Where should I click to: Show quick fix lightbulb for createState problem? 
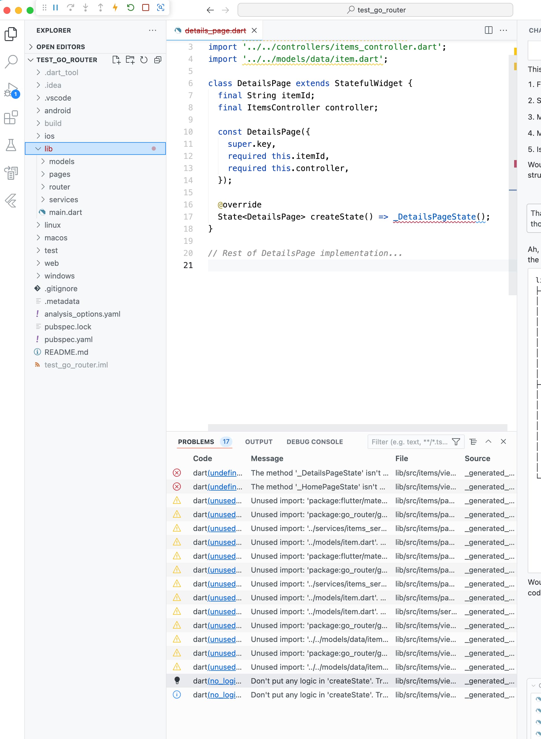point(177,681)
